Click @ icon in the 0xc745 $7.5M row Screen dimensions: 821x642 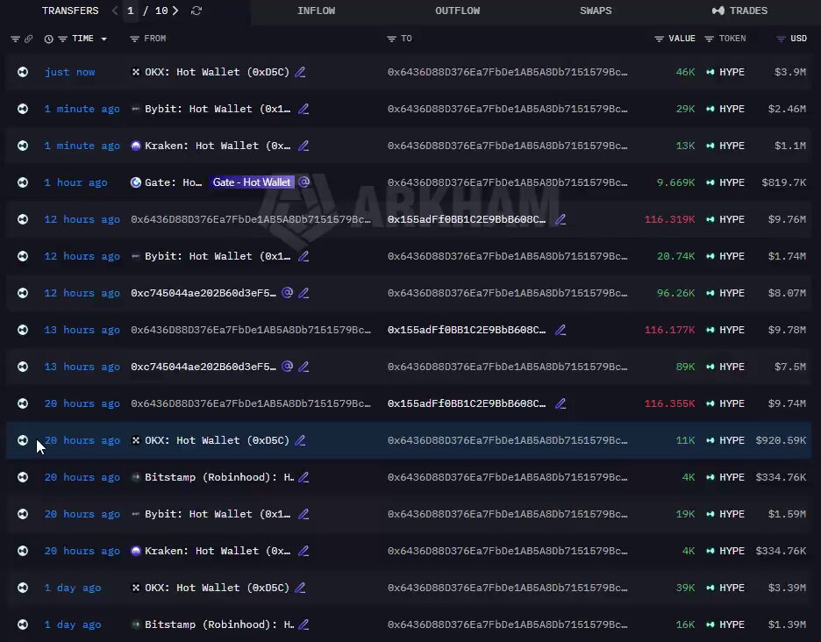[287, 366]
